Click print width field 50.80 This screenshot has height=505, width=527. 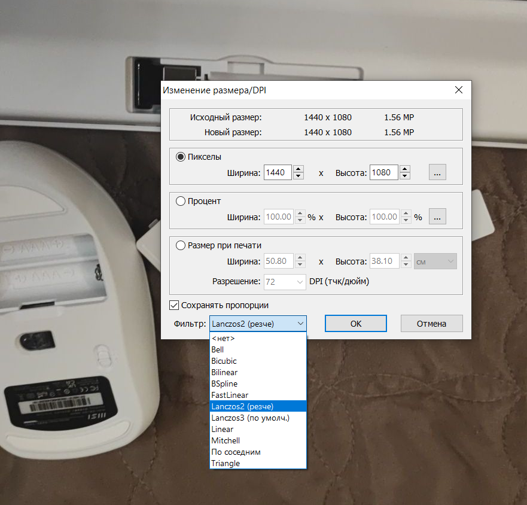click(279, 261)
